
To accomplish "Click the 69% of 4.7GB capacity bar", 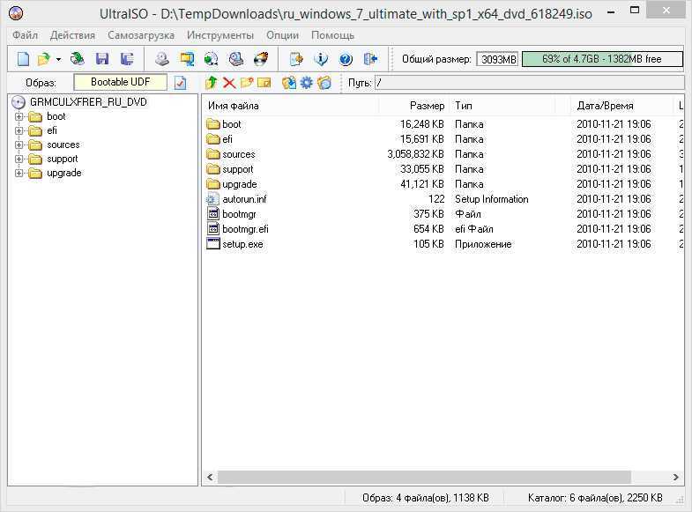I will [x=602, y=59].
